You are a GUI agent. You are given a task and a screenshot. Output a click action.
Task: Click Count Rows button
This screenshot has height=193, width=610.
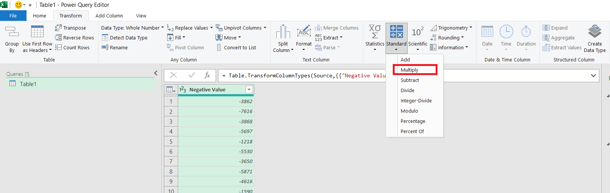pyautogui.click(x=72, y=47)
